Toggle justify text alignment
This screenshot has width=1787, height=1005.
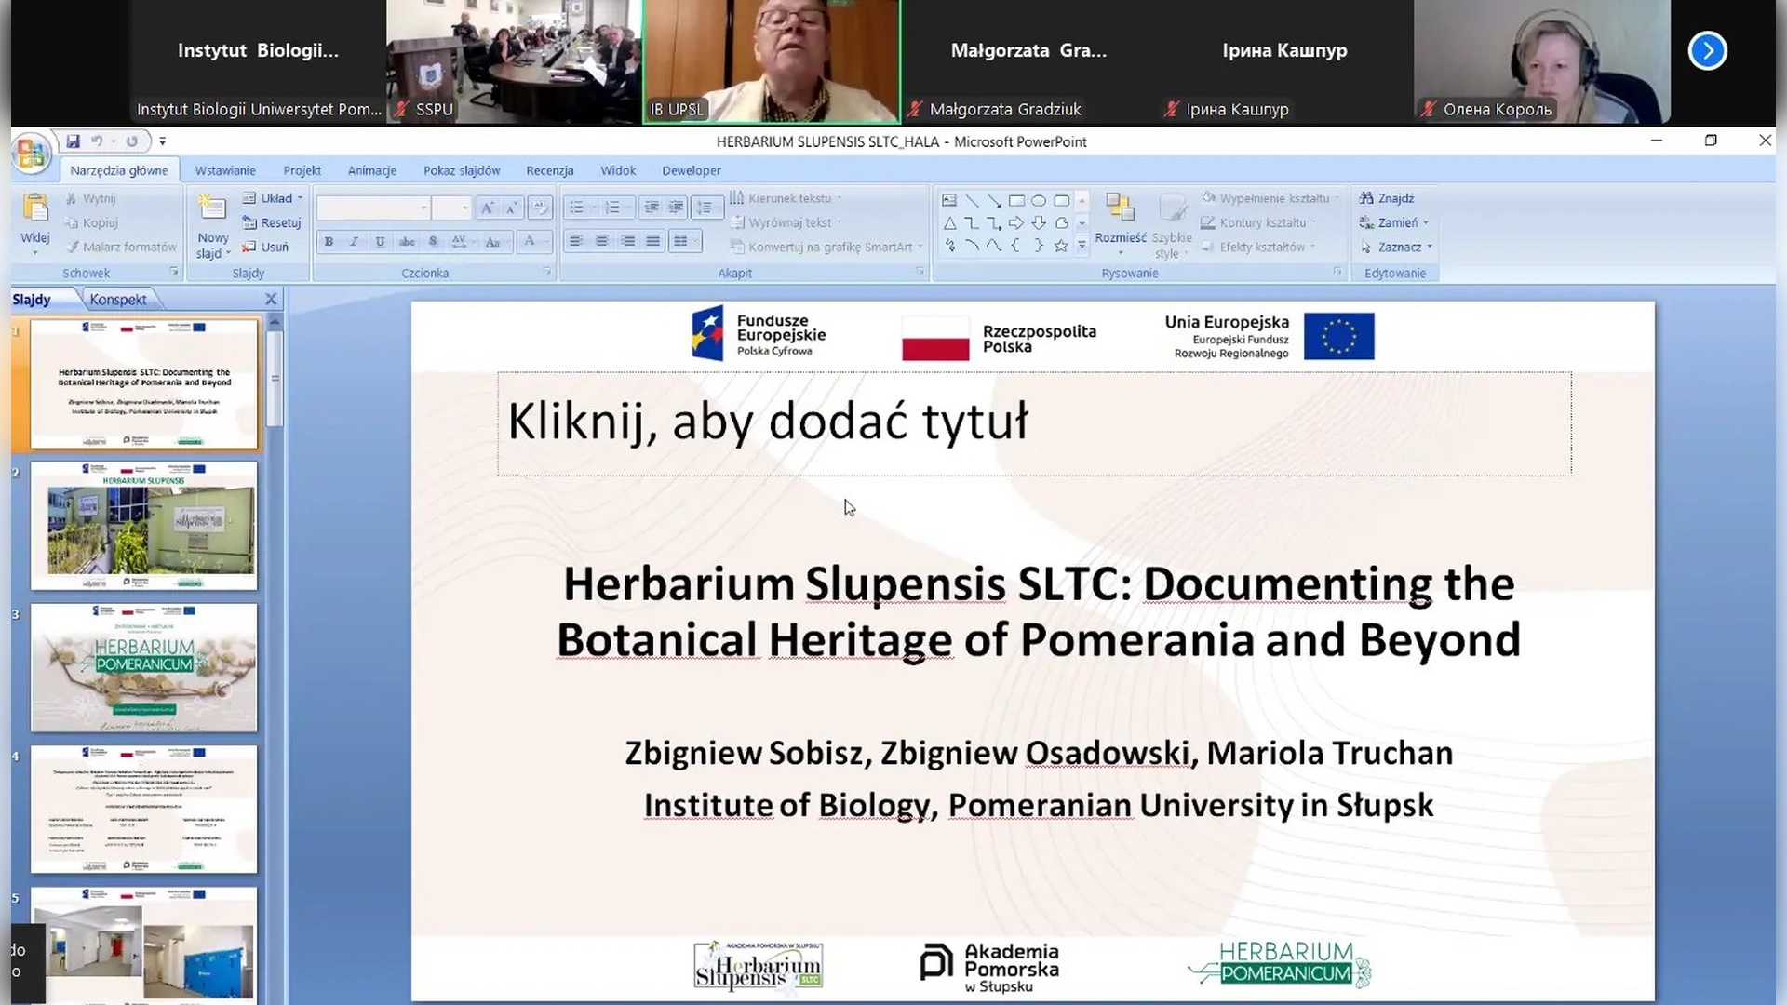pos(653,242)
